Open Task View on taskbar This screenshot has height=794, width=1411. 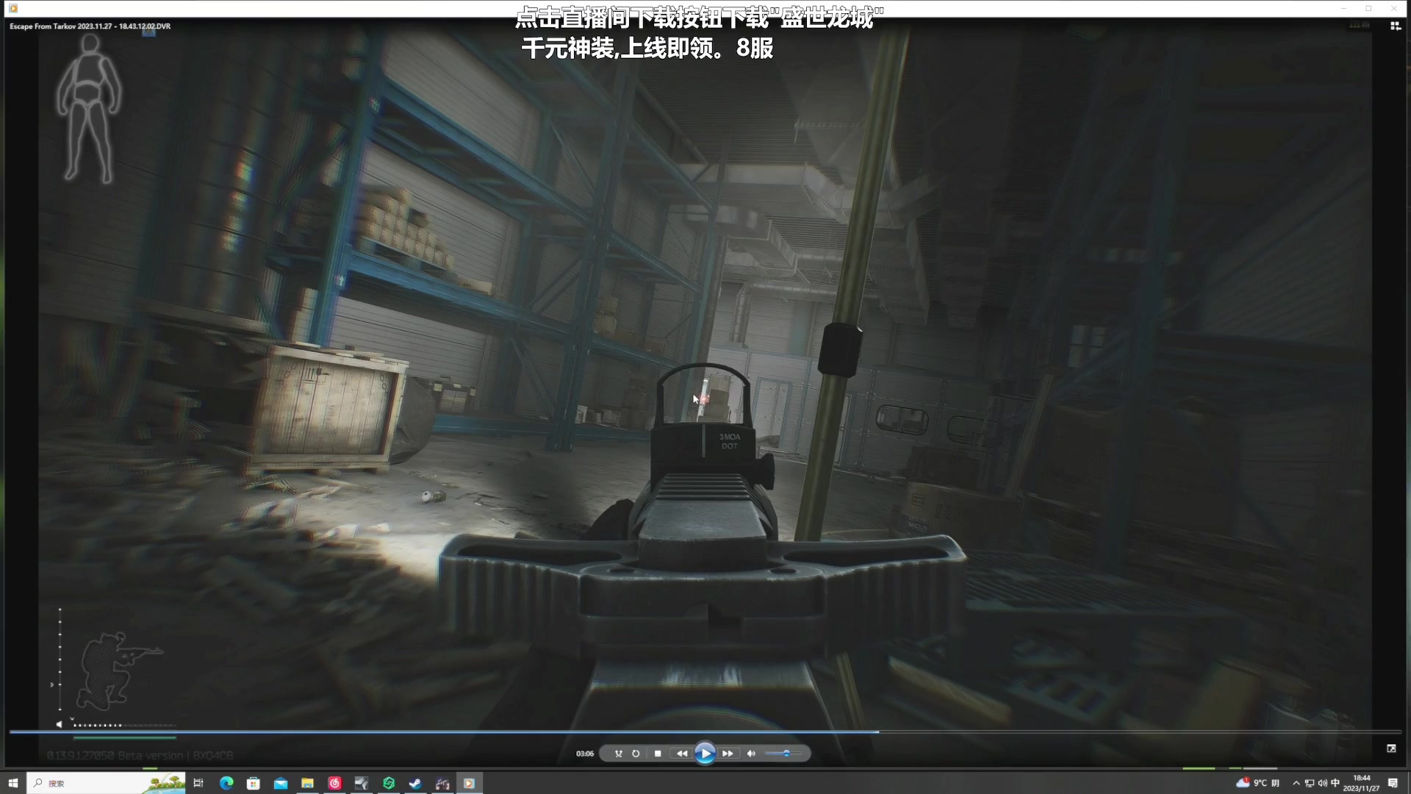point(198,783)
